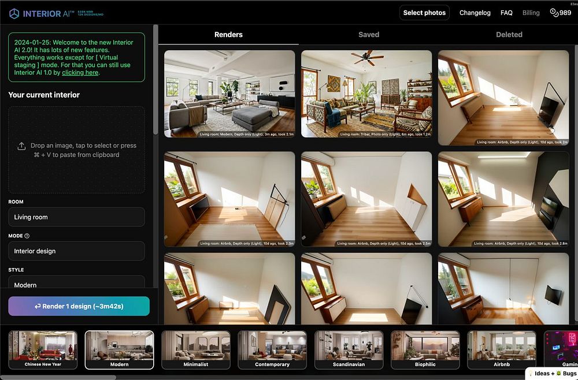Click the Interior AI logo icon

click(14, 14)
